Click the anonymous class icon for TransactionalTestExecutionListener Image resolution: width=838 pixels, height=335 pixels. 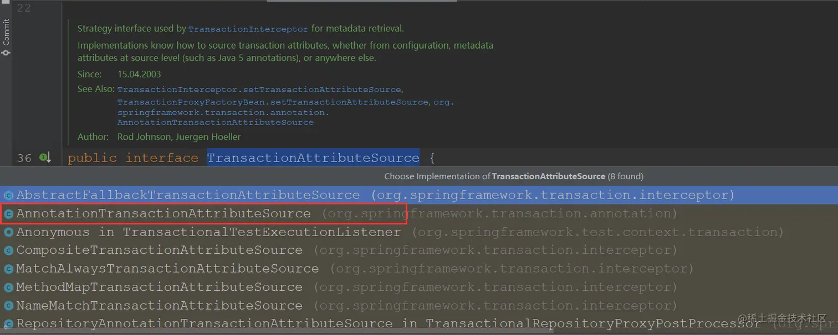pos(8,232)
